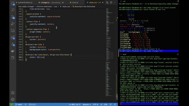Click the '.space-around {' selector on line 548
Screen dimensions: 189x106
[33, 14]
